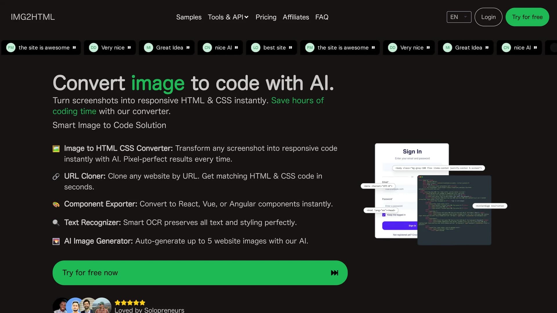Image resolution: width=557 pixels, height=313 pixels.
Task: Click the sunrise icon beside AI Image Generator
Action: tap(56, 241)
